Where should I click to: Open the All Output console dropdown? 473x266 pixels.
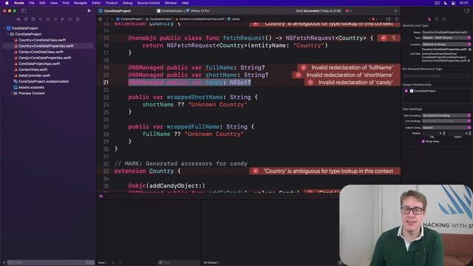(211, 263)
